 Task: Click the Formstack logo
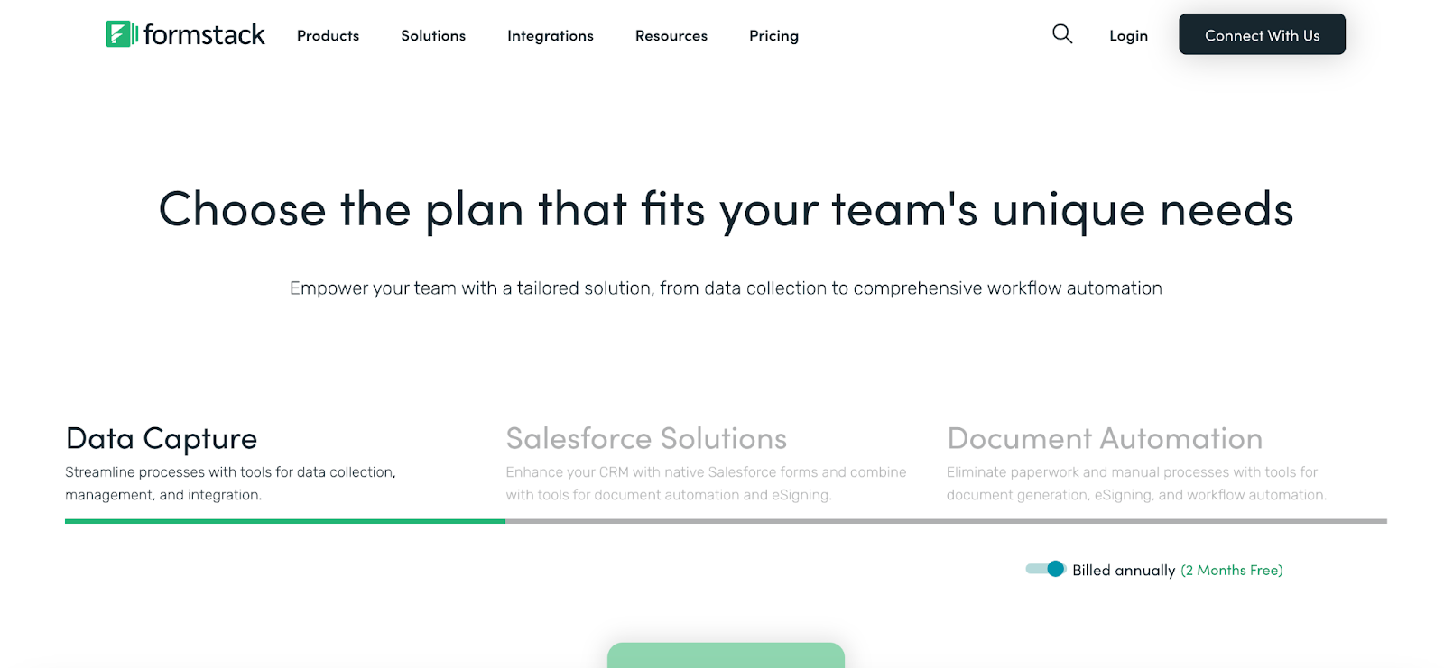(x=186, y=34)
